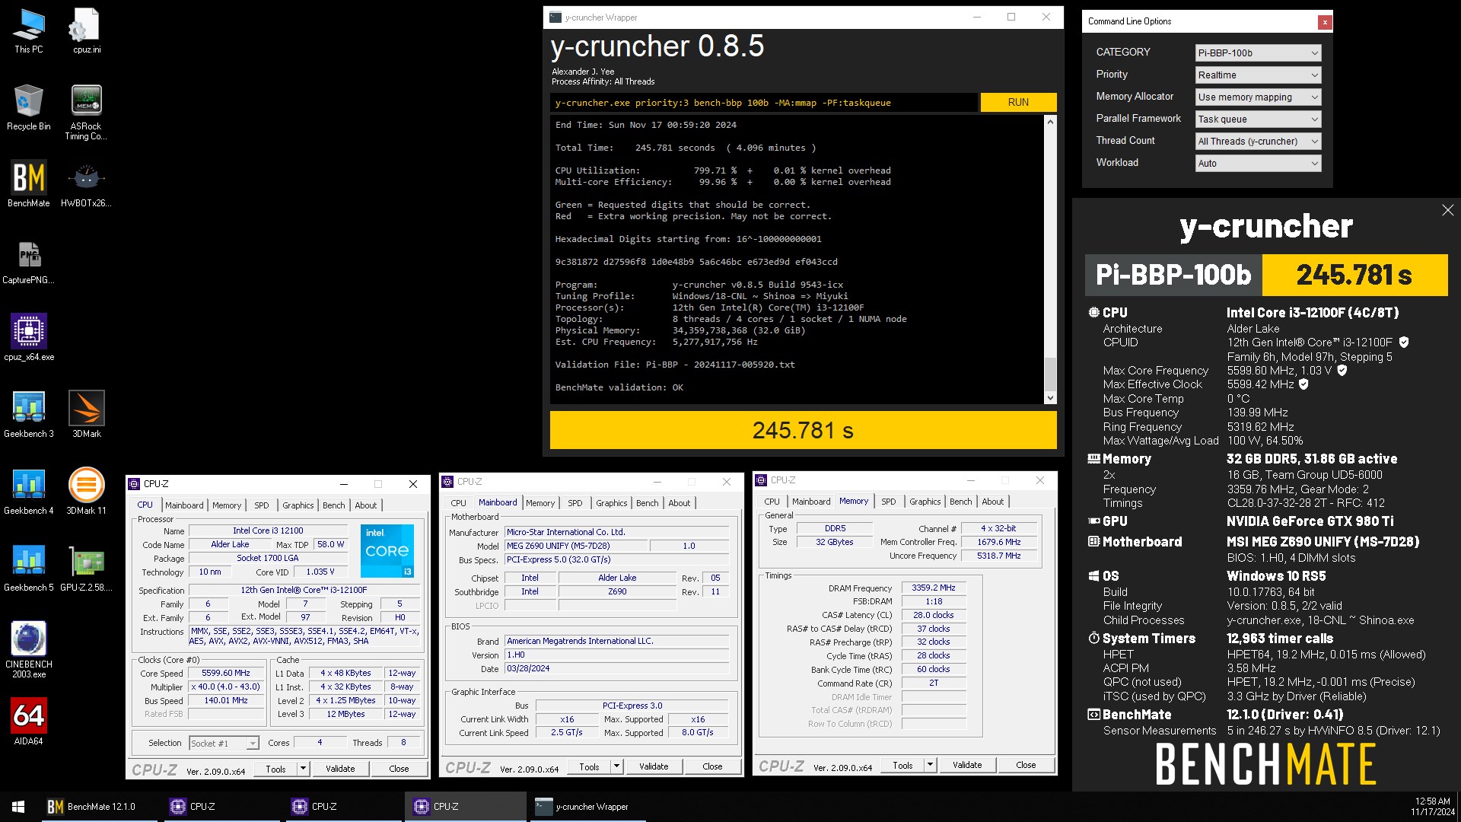Click Tools button in first CPU-Z window
Image resolution: width=1461 pixels, height=822 pixels.
(x=275, y=769)
